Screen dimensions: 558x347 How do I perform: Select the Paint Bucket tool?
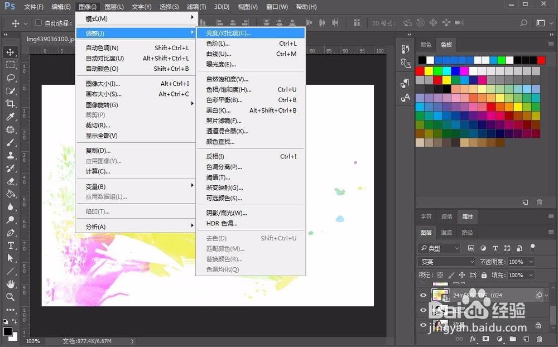[x=10, y=194]
